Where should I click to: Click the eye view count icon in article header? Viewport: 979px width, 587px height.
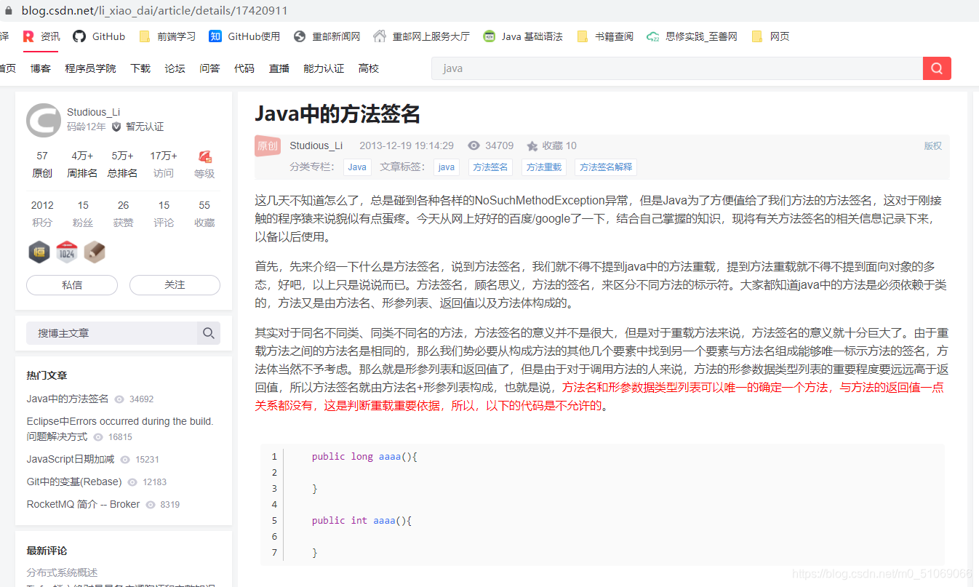pos(473,145)
